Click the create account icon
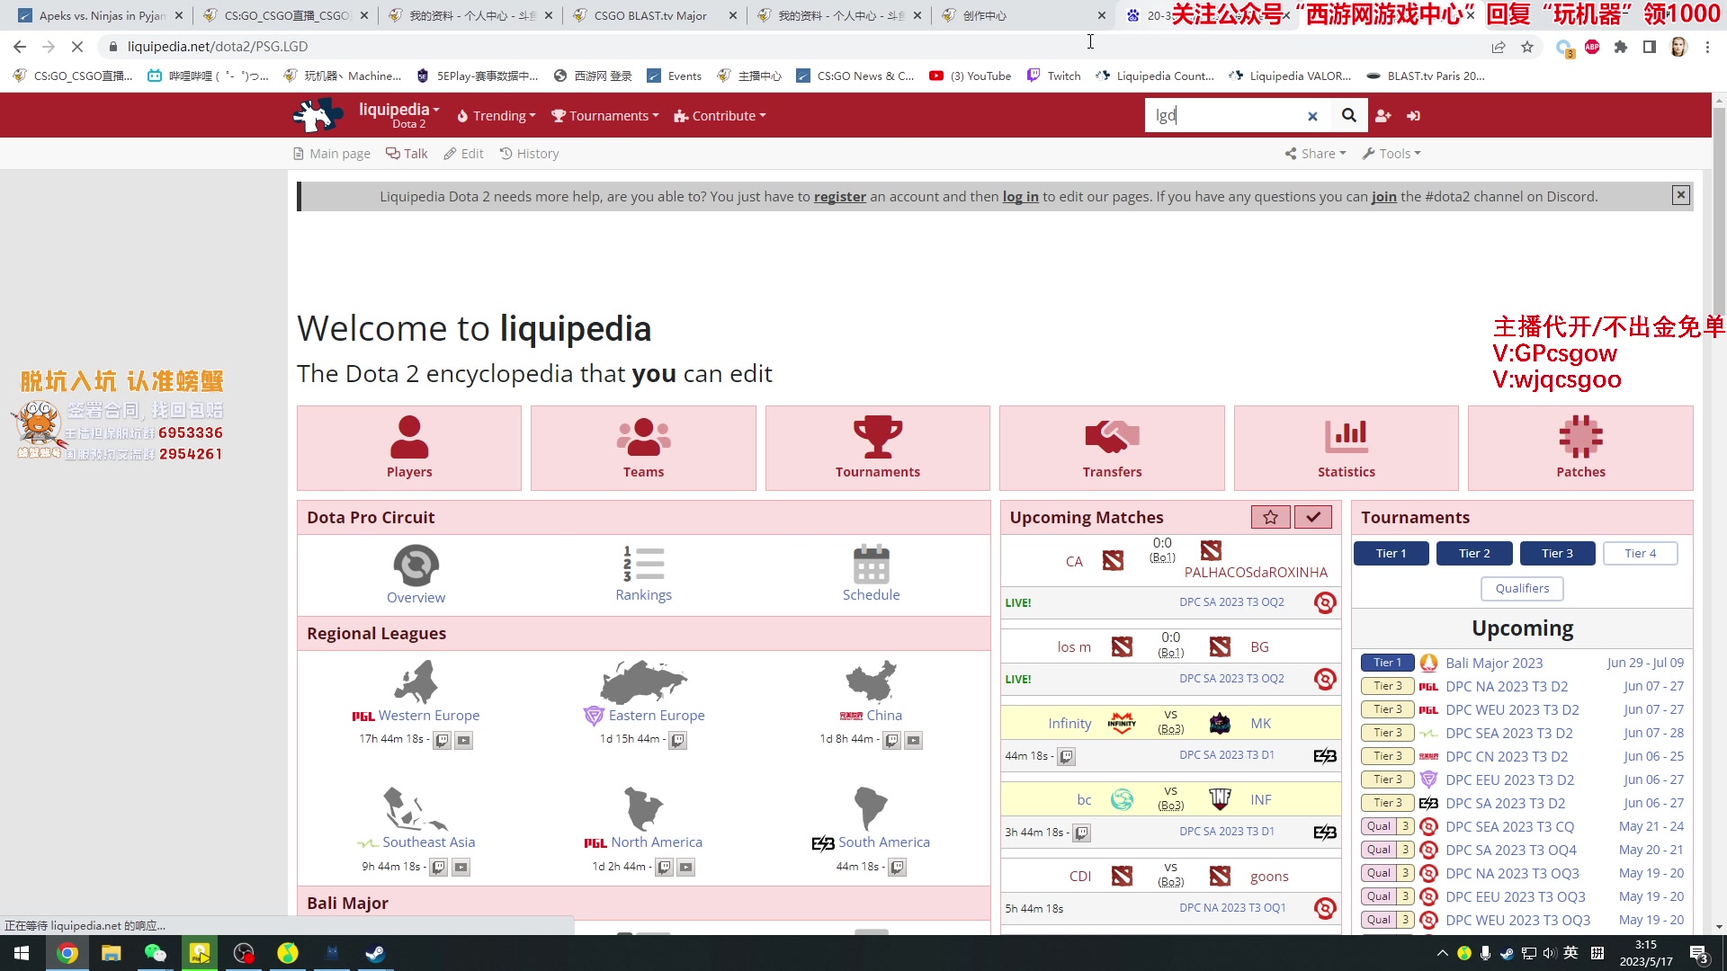This screenshot has width=1727, height=971. pyautogui.click(x=1382, y=116)
